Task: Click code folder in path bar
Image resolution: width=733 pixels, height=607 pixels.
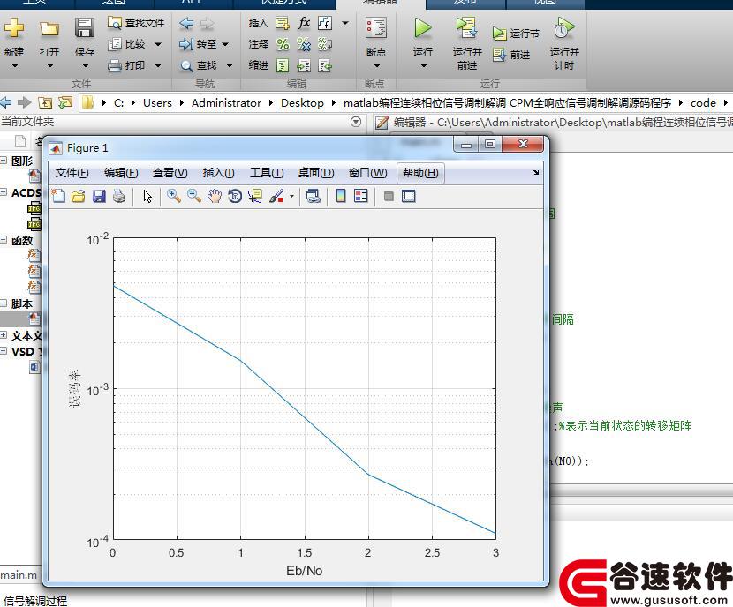Action: coord(703,102)
